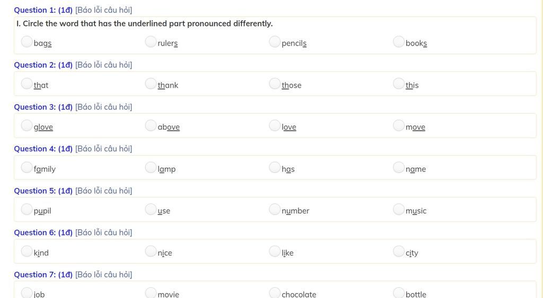This screenshot has height=298, width=543.
Task: Choose 'bags' option in Question 1
Action: coord(27,42)
